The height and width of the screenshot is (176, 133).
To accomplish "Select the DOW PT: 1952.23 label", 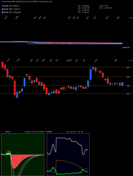I will 12,12.
